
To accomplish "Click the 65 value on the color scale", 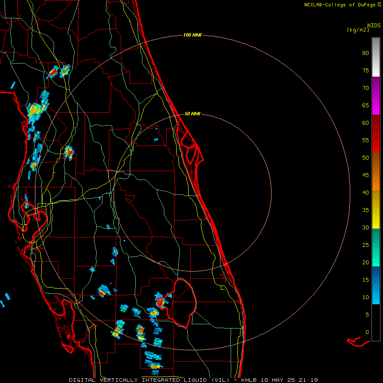I will tap(366, 106).
